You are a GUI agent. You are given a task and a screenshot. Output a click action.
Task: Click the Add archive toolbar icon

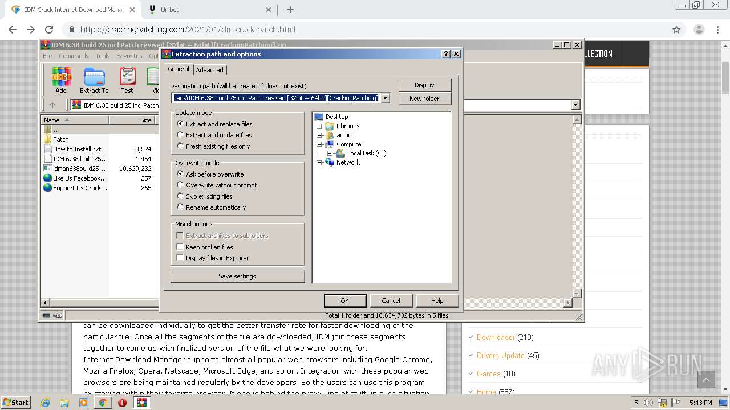[61, 76]
